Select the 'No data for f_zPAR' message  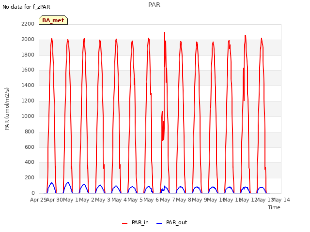[x=26, y=7]
